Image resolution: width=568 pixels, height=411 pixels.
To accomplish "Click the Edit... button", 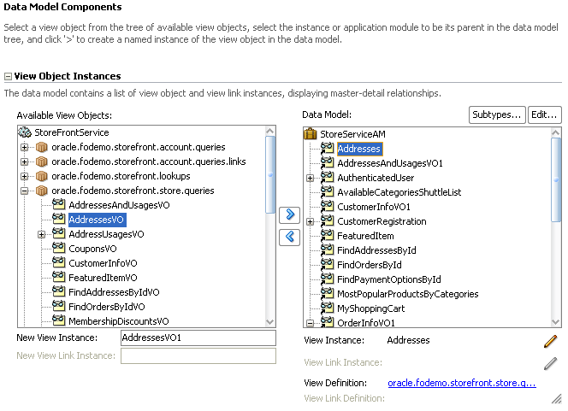I will click(x=544, y=115).
